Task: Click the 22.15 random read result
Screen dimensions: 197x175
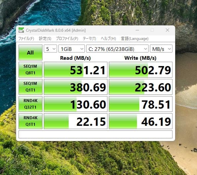Action: point(76,121)
